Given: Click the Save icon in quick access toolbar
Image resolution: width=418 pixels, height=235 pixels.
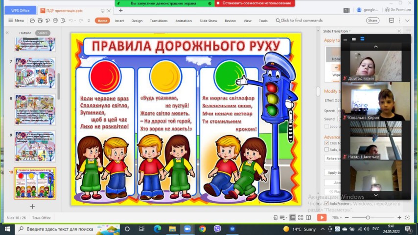Looking at the screenshot, I should pos(40,21).
